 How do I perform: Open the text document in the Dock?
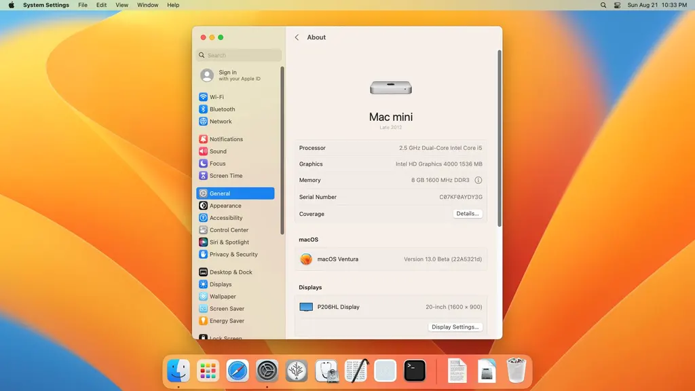457,370
